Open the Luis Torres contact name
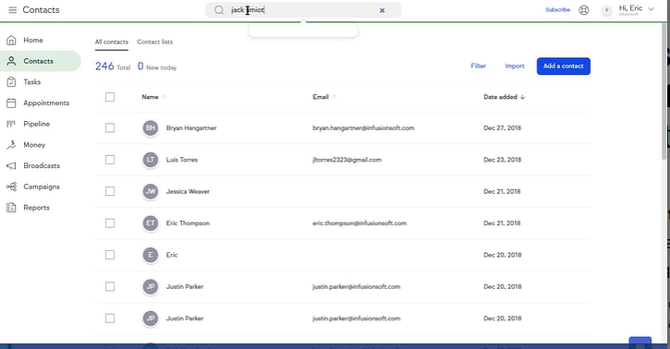 click(182, 160)
